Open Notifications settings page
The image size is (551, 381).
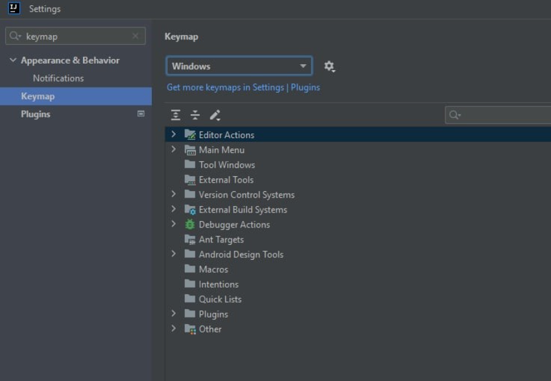tap(58, 78)
